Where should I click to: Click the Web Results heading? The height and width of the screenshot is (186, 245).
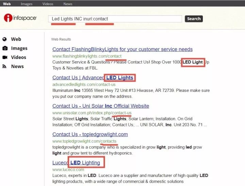click(x=61, y=39)
